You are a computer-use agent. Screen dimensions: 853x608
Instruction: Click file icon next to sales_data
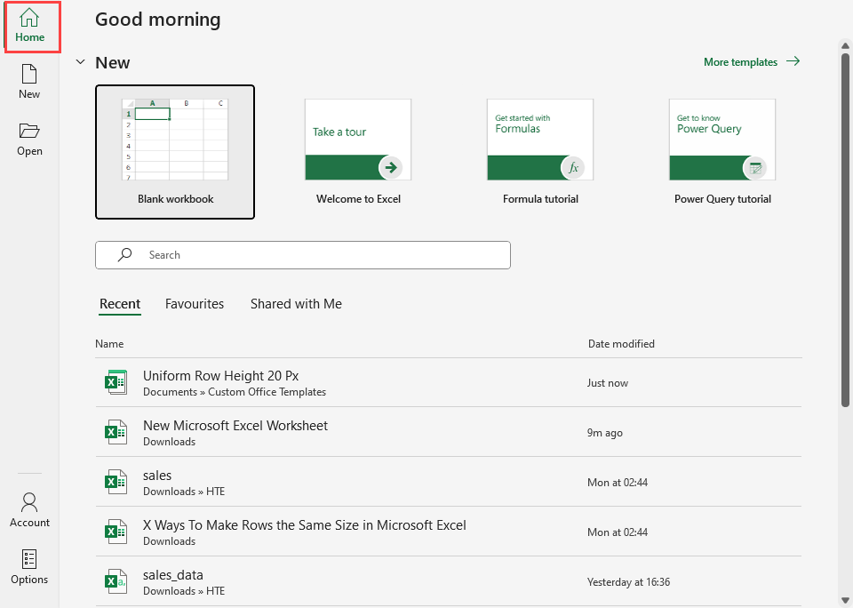coord(116,582)
